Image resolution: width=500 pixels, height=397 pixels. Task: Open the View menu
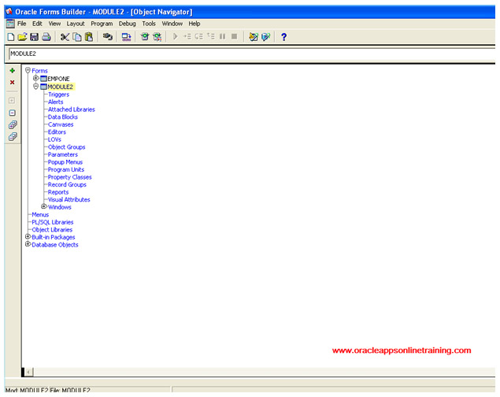(x=54, y=24)
